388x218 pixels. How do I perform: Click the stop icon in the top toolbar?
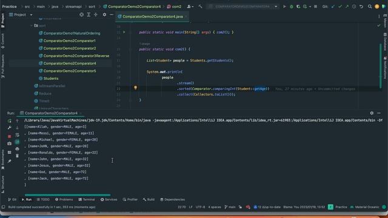coord(315,7)
